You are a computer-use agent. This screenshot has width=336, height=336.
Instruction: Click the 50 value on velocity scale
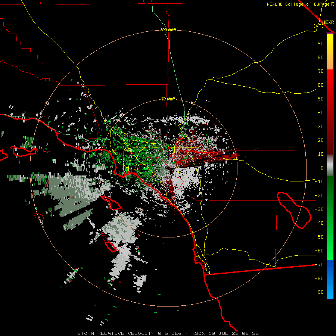point(321,99)
